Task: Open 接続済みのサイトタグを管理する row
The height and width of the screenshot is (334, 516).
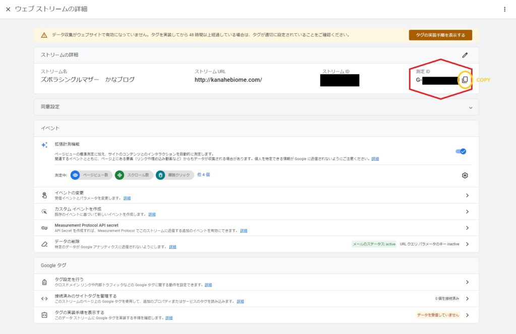Action: (x=467, y=299)
